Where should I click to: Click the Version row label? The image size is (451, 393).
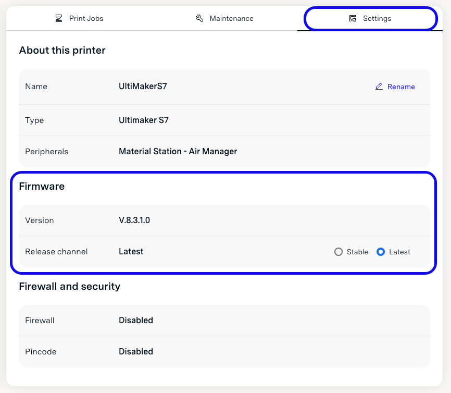(x=40, y=220)
